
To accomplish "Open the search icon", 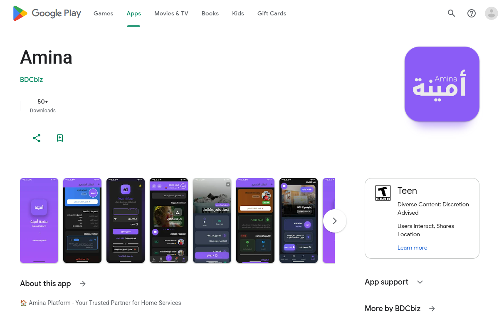I will 452,13.
